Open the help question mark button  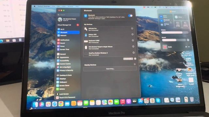click(135, 58)
